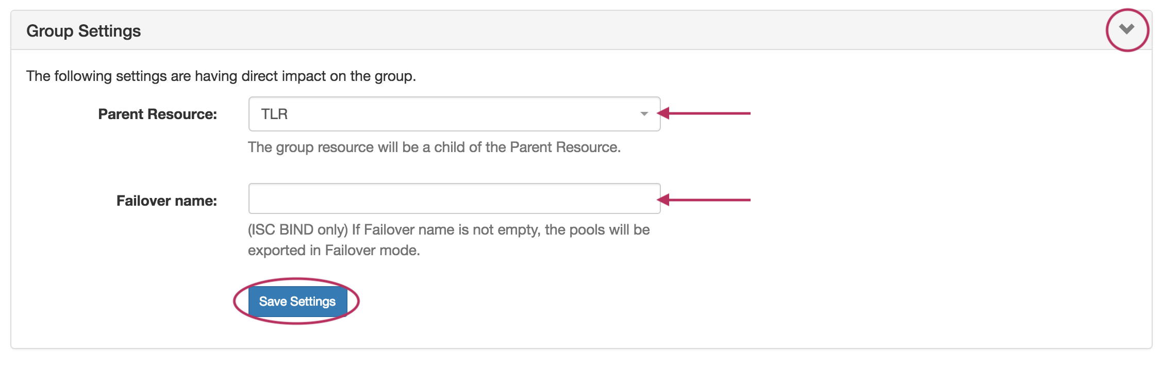The image size is (1163, 365).
Task: Open the Parent Resource dropdown caret
Action: click(x=644, y=114)
